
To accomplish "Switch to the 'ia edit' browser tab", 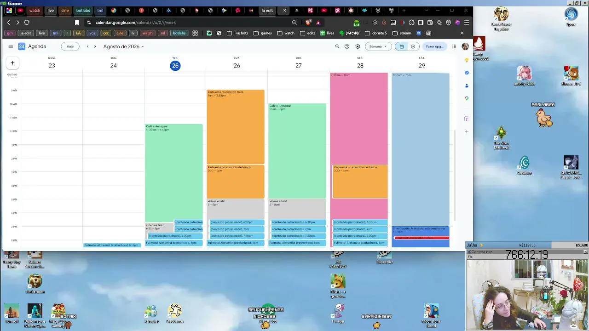I will [x=268, y=11].
